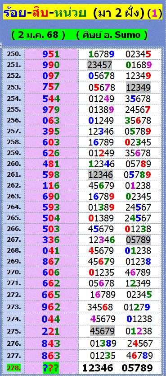The height and width of the screenshot is (376, 166).
Task: Select row number 250.
Action: [14, 54]
